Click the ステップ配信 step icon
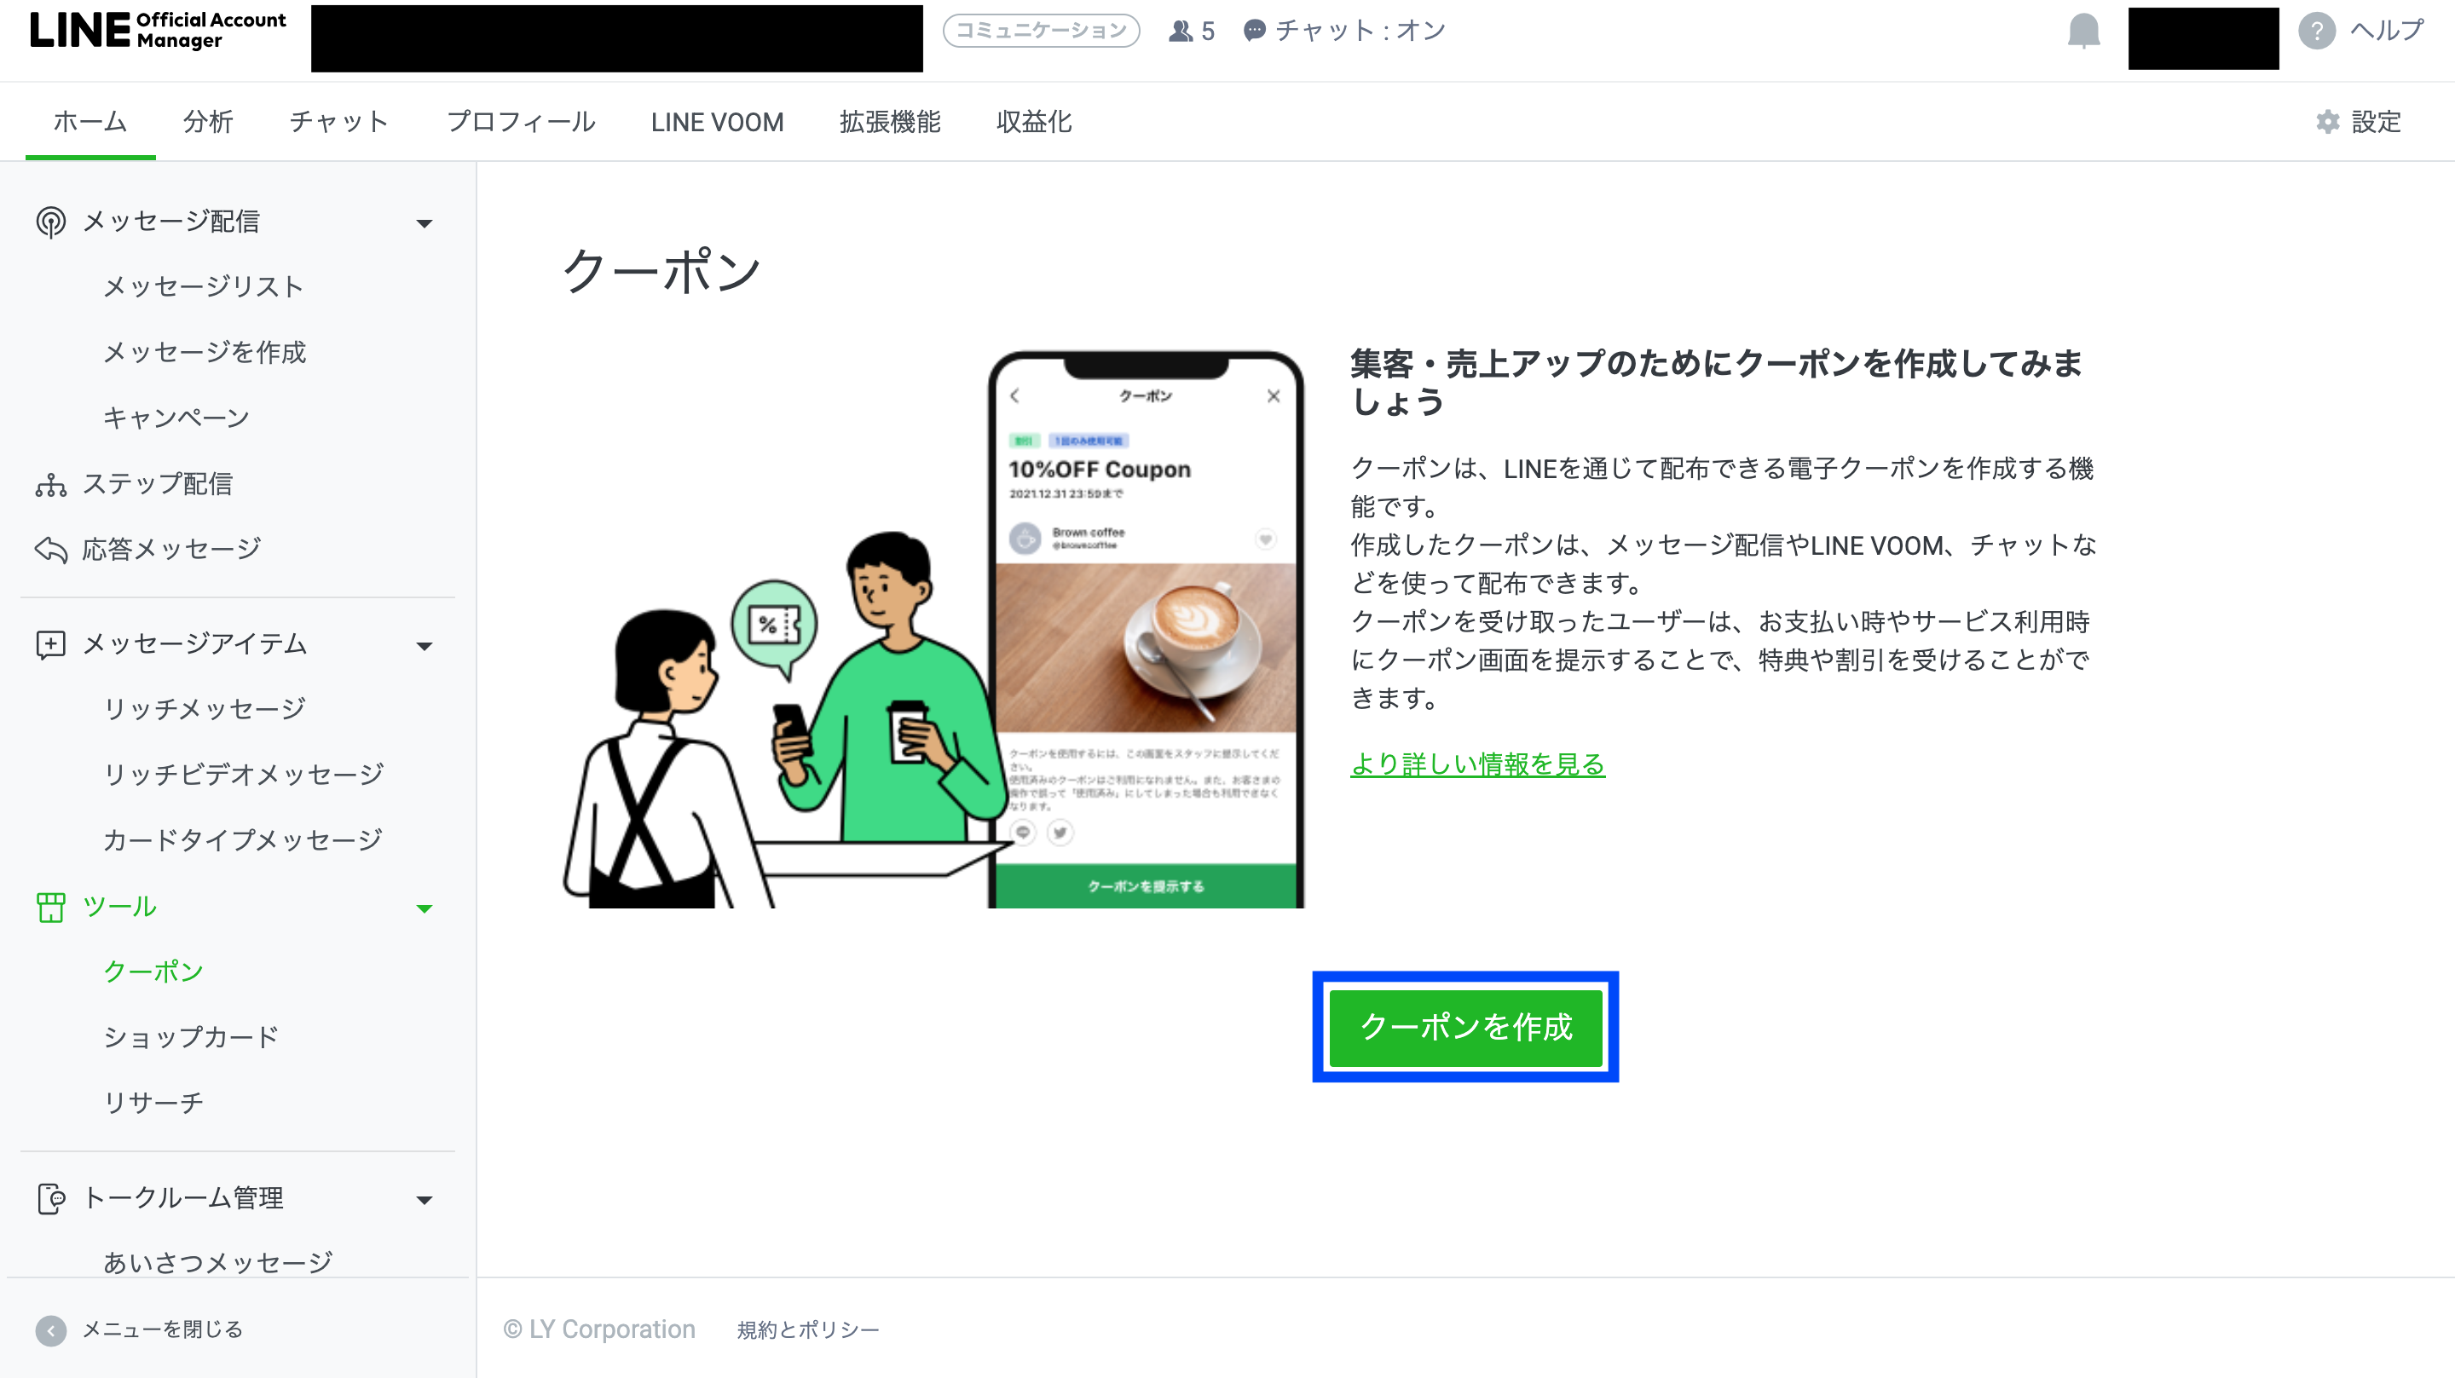The image size is (2455, 1378). click(50, 485)
